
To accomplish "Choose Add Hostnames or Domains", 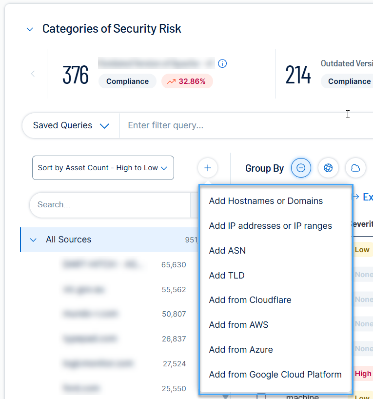I will [x=266, y=201].
